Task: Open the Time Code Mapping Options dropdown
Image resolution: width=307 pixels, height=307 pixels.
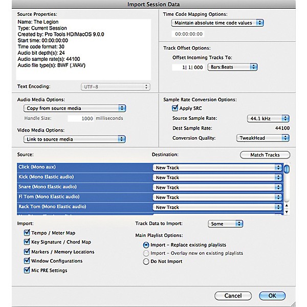Action: pyautogui.click(x=218, y=23)
